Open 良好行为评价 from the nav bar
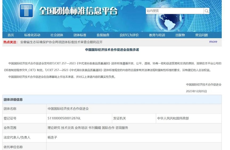Screen dimensions: 230x150 [129, 35]
